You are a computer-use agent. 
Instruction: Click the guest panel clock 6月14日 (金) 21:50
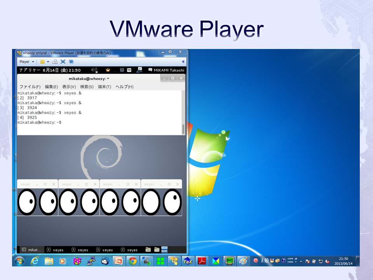(x=62, y=70)
